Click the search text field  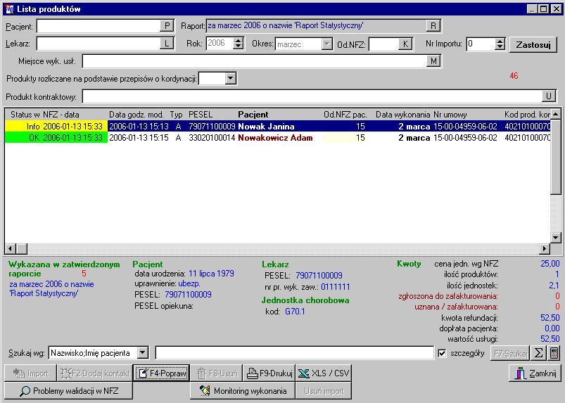[294, 353]
